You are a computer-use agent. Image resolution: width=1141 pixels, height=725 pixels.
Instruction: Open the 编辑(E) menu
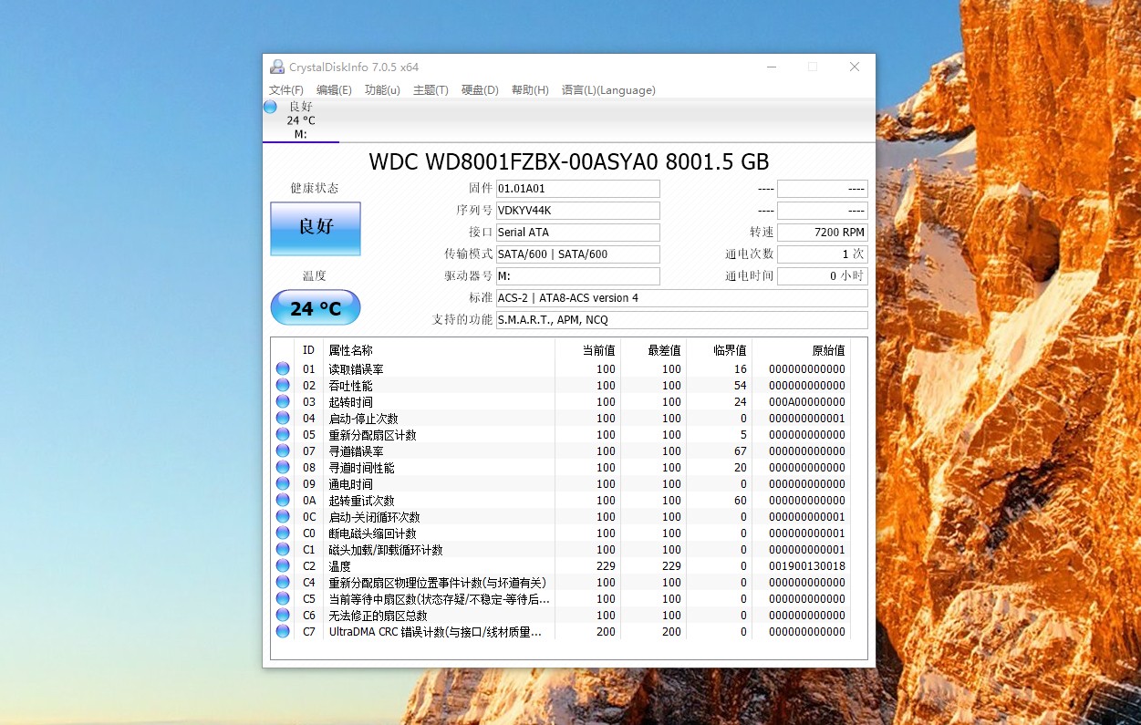coord(334,89)
